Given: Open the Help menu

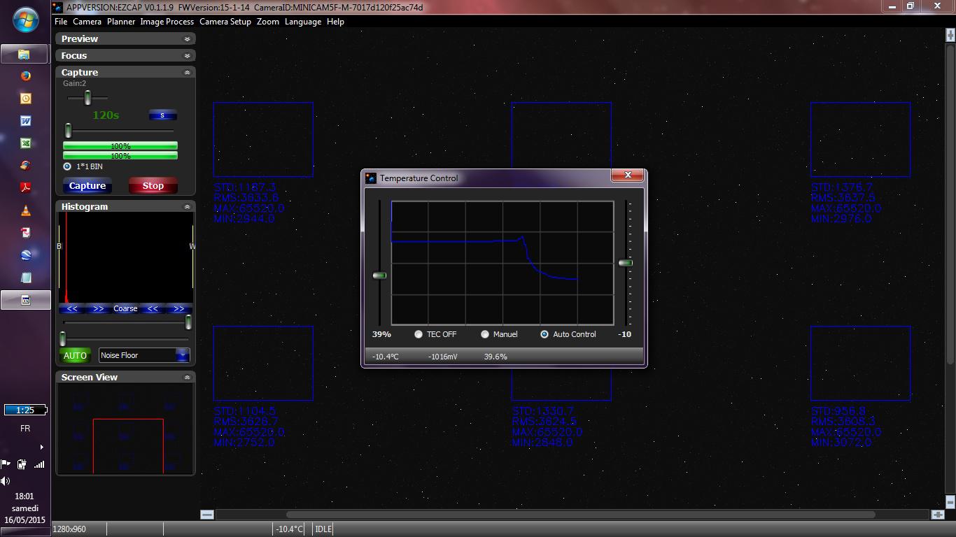Looking at the screenshot, I should [x=335, y=22].
